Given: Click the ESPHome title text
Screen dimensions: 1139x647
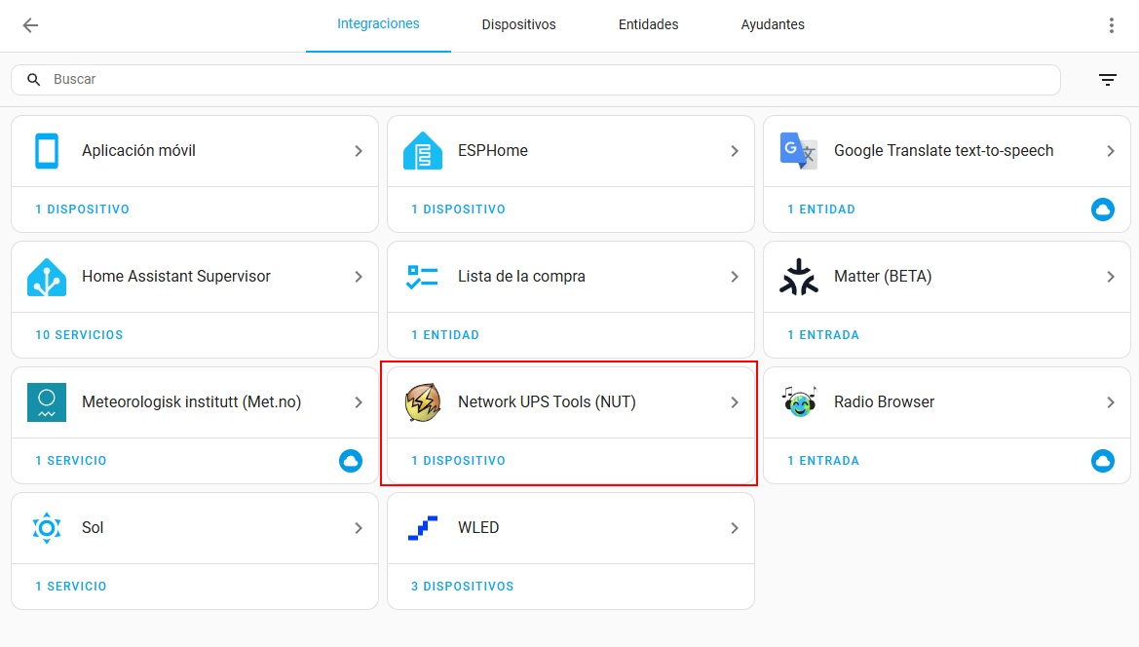Looking at the screenshot, I should click(492, 151).
